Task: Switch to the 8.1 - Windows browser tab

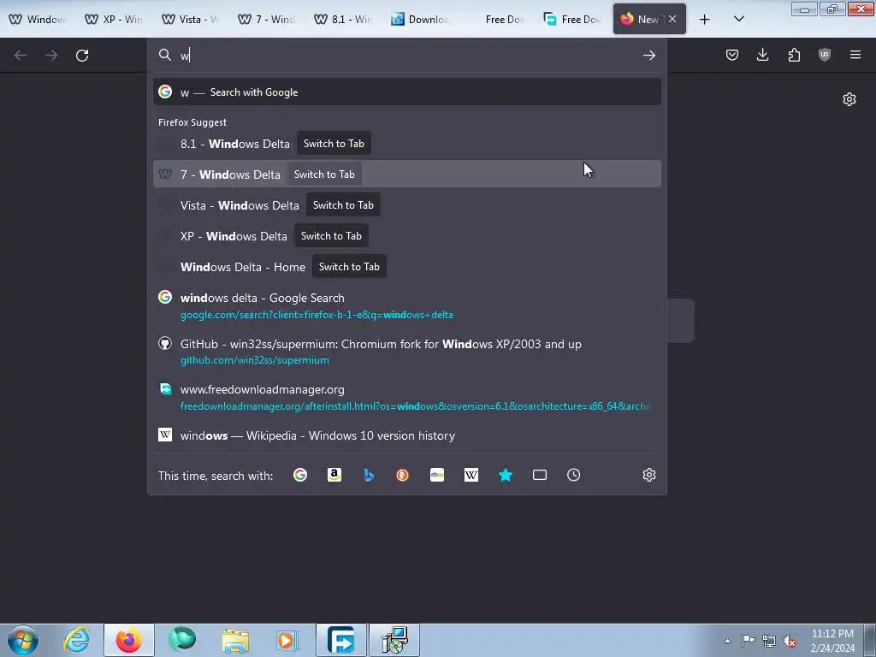Action: pyautogui.click(x=342, y=19)
